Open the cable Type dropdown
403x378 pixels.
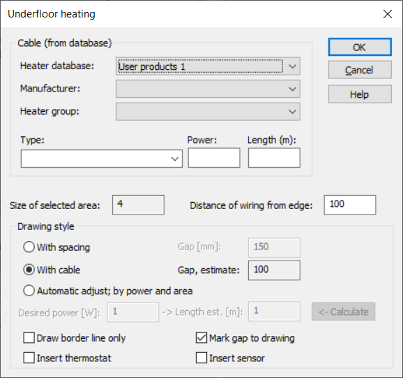(102, 159)
